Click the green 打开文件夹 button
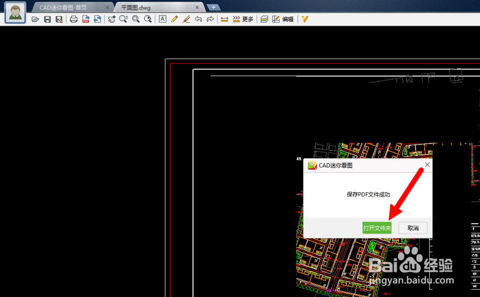 click(x=377, y=228)
